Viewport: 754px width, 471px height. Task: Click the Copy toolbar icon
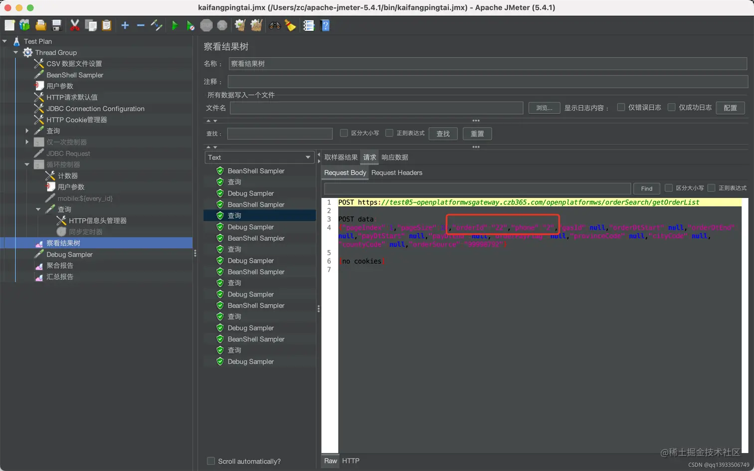(91, 25)
